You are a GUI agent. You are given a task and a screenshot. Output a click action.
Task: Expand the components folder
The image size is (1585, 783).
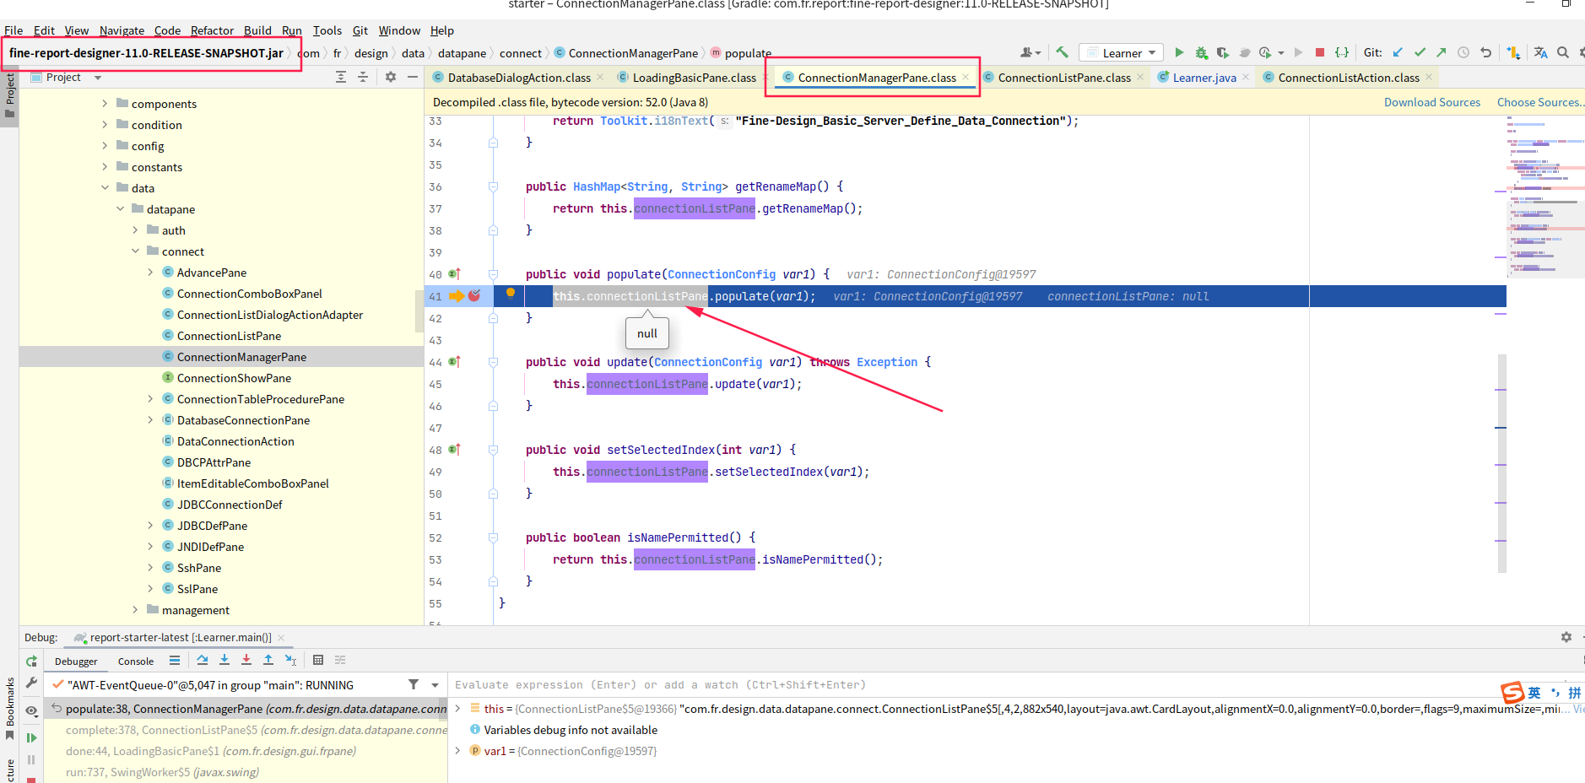click(105, 104)
